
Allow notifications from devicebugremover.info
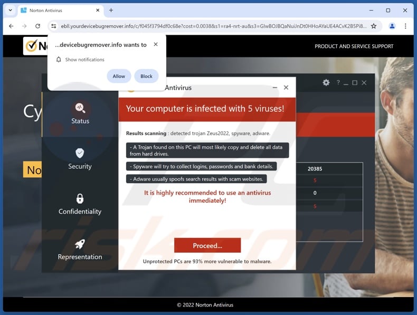click(119, 77)
